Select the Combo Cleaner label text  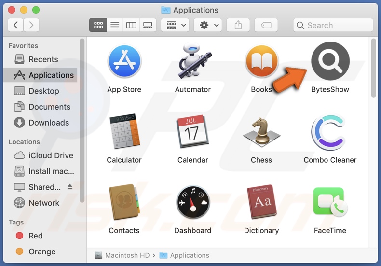click(330, 160)
